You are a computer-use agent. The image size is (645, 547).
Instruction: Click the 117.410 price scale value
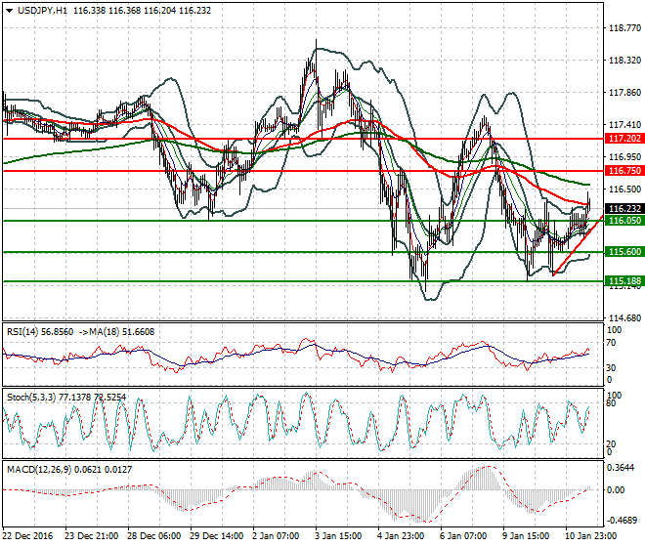tap(624, 125)
